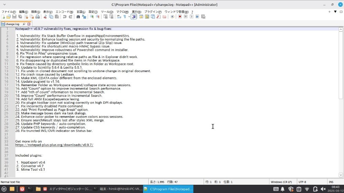The width and height of the screenshot is (344, 193).
Task: Close the change.log tab with X
Action: pos(29,24)
